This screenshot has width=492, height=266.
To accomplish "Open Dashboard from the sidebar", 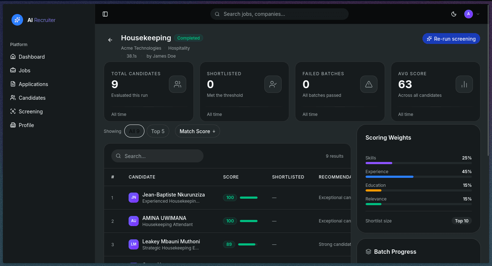I will pos(49,57).
